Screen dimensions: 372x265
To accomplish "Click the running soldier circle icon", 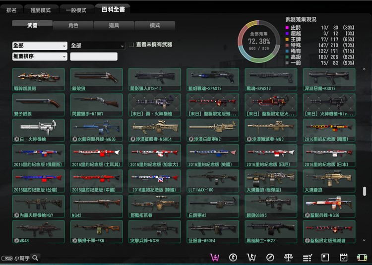I will pos(233,258).
